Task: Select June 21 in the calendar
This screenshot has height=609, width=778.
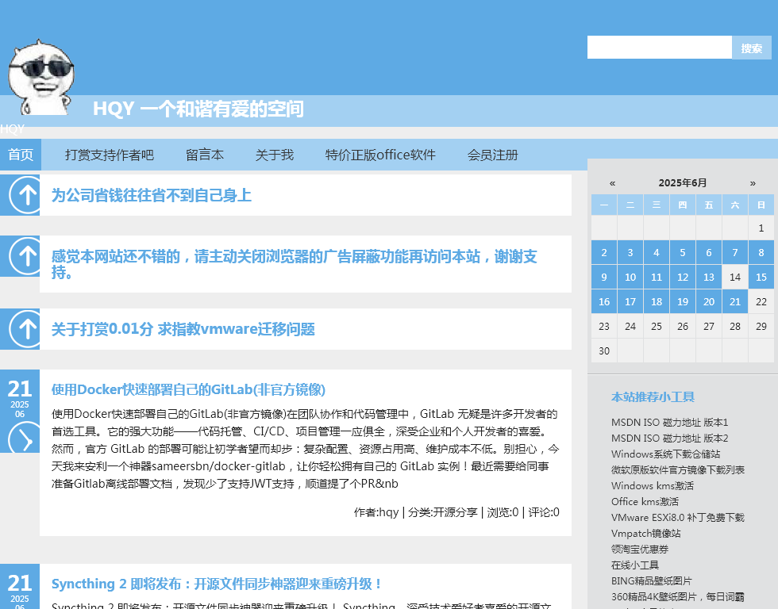Action: tap(735, 301)
